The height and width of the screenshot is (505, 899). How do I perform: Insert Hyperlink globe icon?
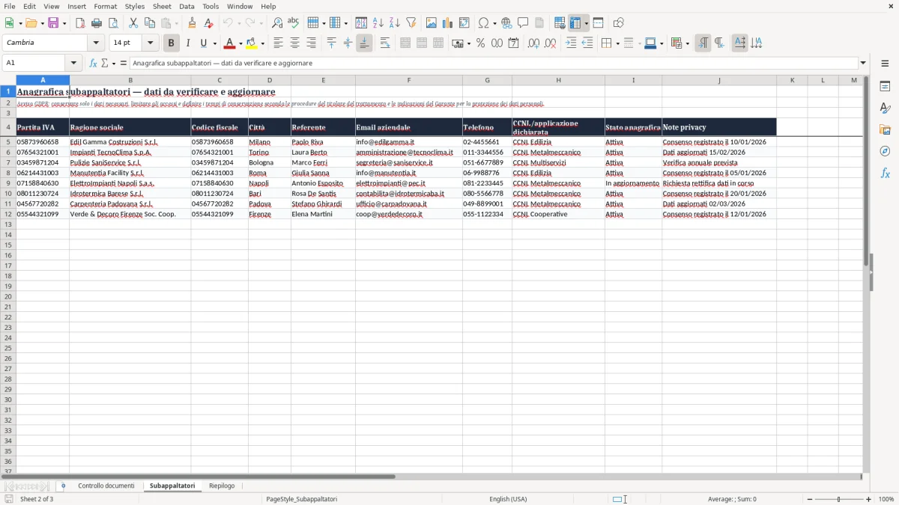coord(507,23)
